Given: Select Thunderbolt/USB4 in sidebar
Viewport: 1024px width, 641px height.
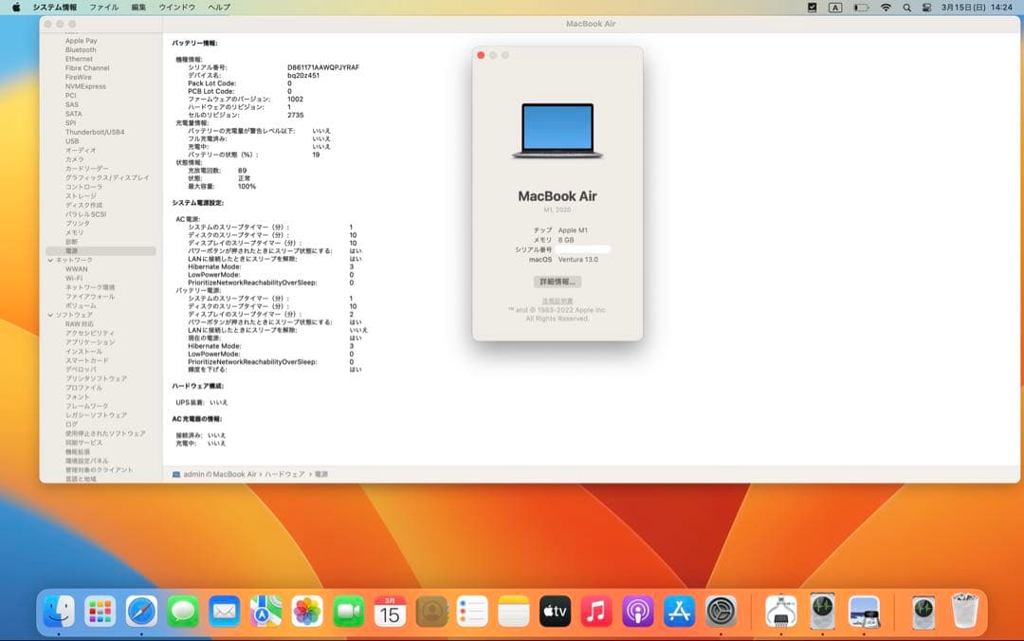Looking at the screenshot, I should pos(95,132).
